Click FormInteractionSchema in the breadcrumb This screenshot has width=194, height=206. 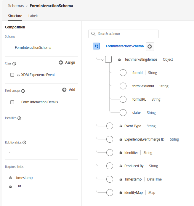pyautogui.click(x=51, y=6)
